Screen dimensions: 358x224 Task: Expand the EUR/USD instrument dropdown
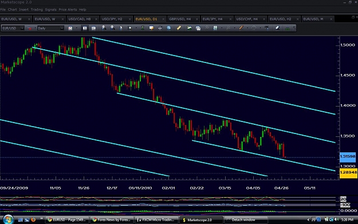(22, 28)
